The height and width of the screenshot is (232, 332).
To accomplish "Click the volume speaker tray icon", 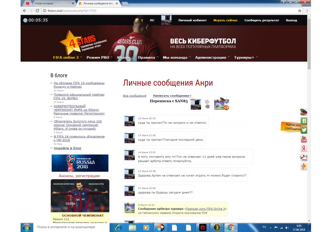I will click(287, 228).
